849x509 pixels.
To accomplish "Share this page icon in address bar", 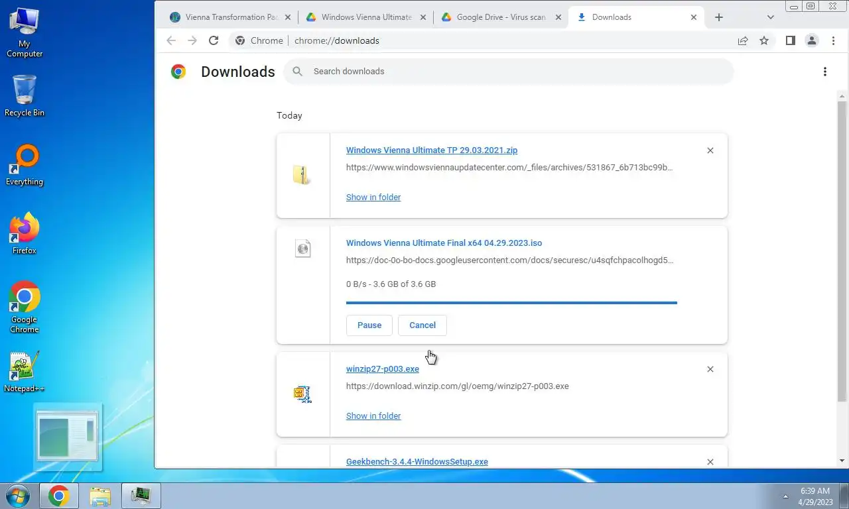I will 743,40.
